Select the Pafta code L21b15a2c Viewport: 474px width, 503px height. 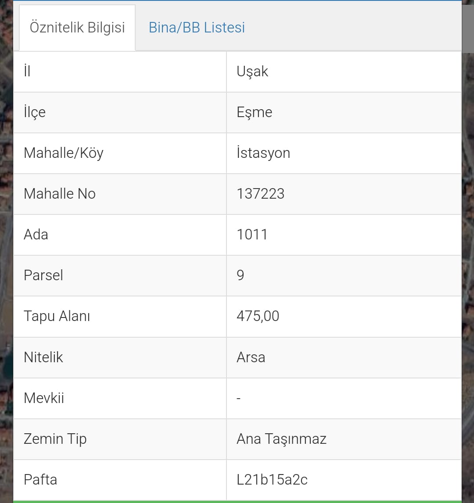[272, 480]
